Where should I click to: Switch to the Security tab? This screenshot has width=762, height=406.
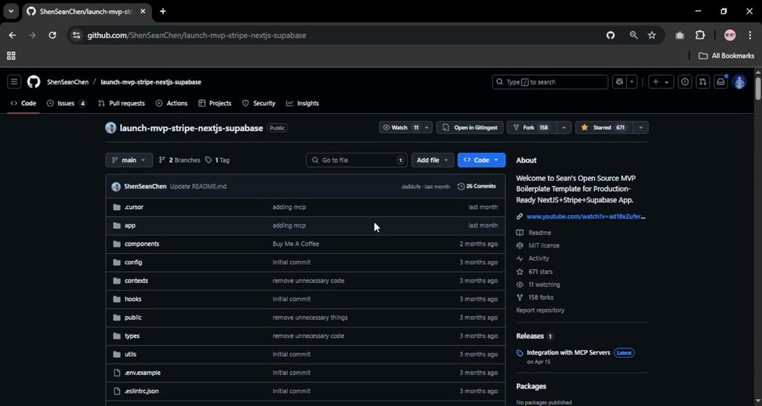coord(258,103)
